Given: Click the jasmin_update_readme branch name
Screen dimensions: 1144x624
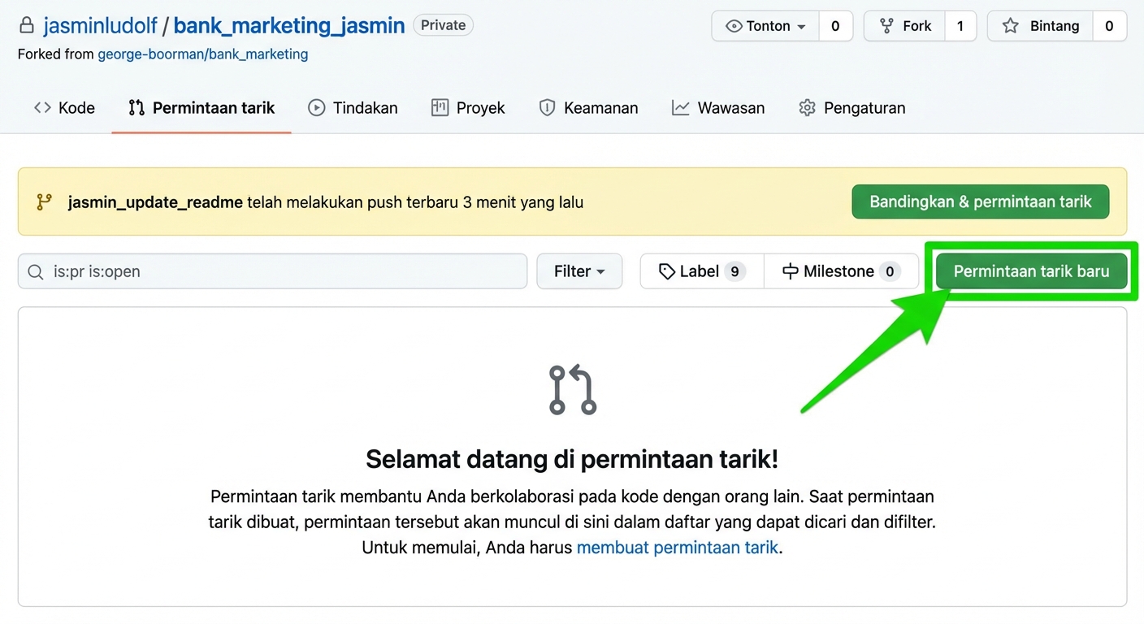Looking at the screenshot, I should click(155, 202).
